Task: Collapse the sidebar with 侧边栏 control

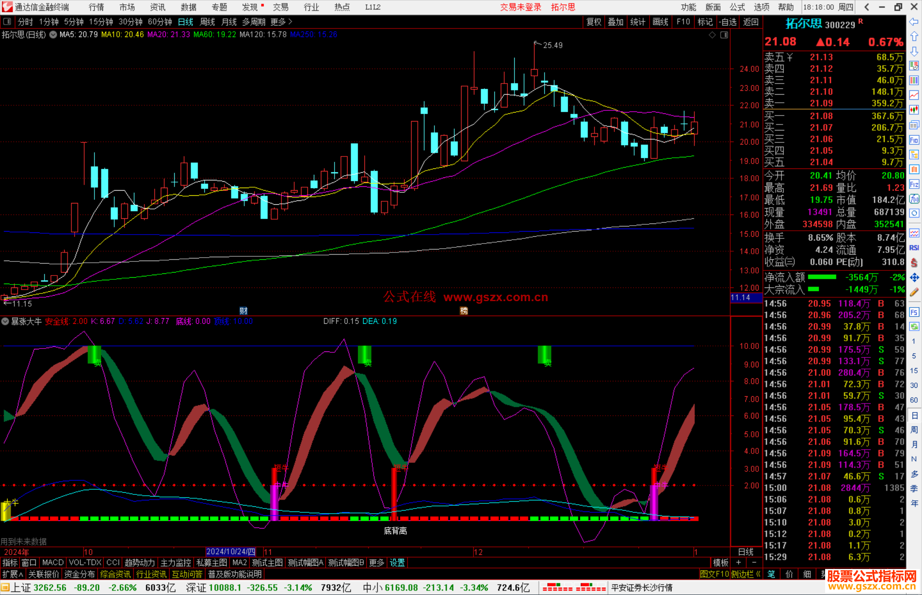Action: pos(746,574)
